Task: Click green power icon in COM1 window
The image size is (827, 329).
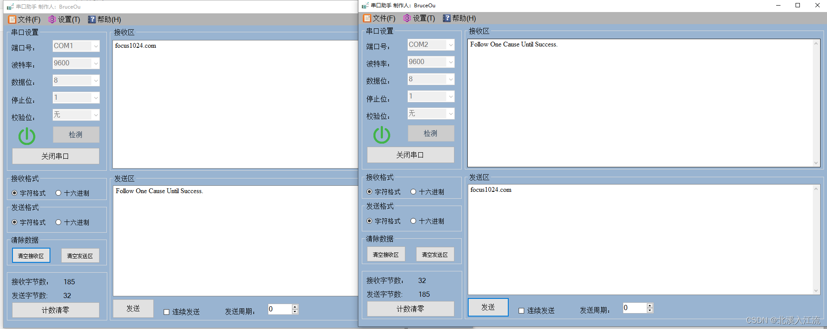Action: point(27,136)
